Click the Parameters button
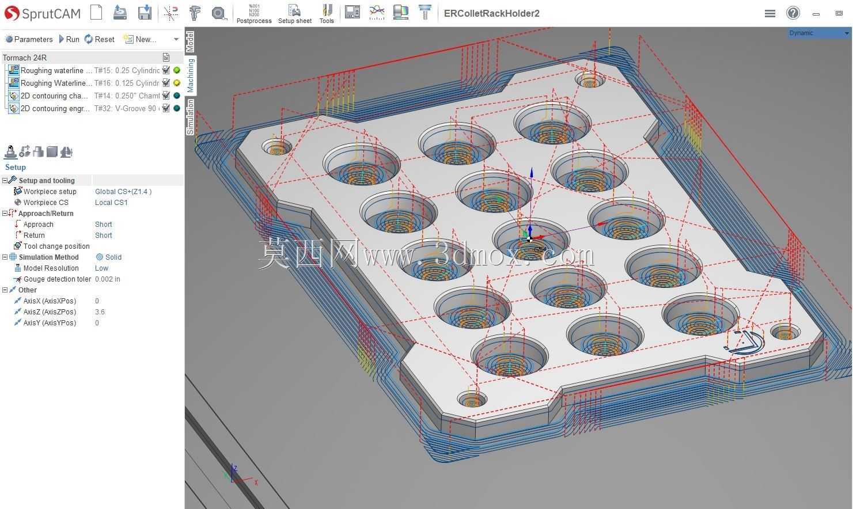Viewport: 853px width, 509px height. 29,39
